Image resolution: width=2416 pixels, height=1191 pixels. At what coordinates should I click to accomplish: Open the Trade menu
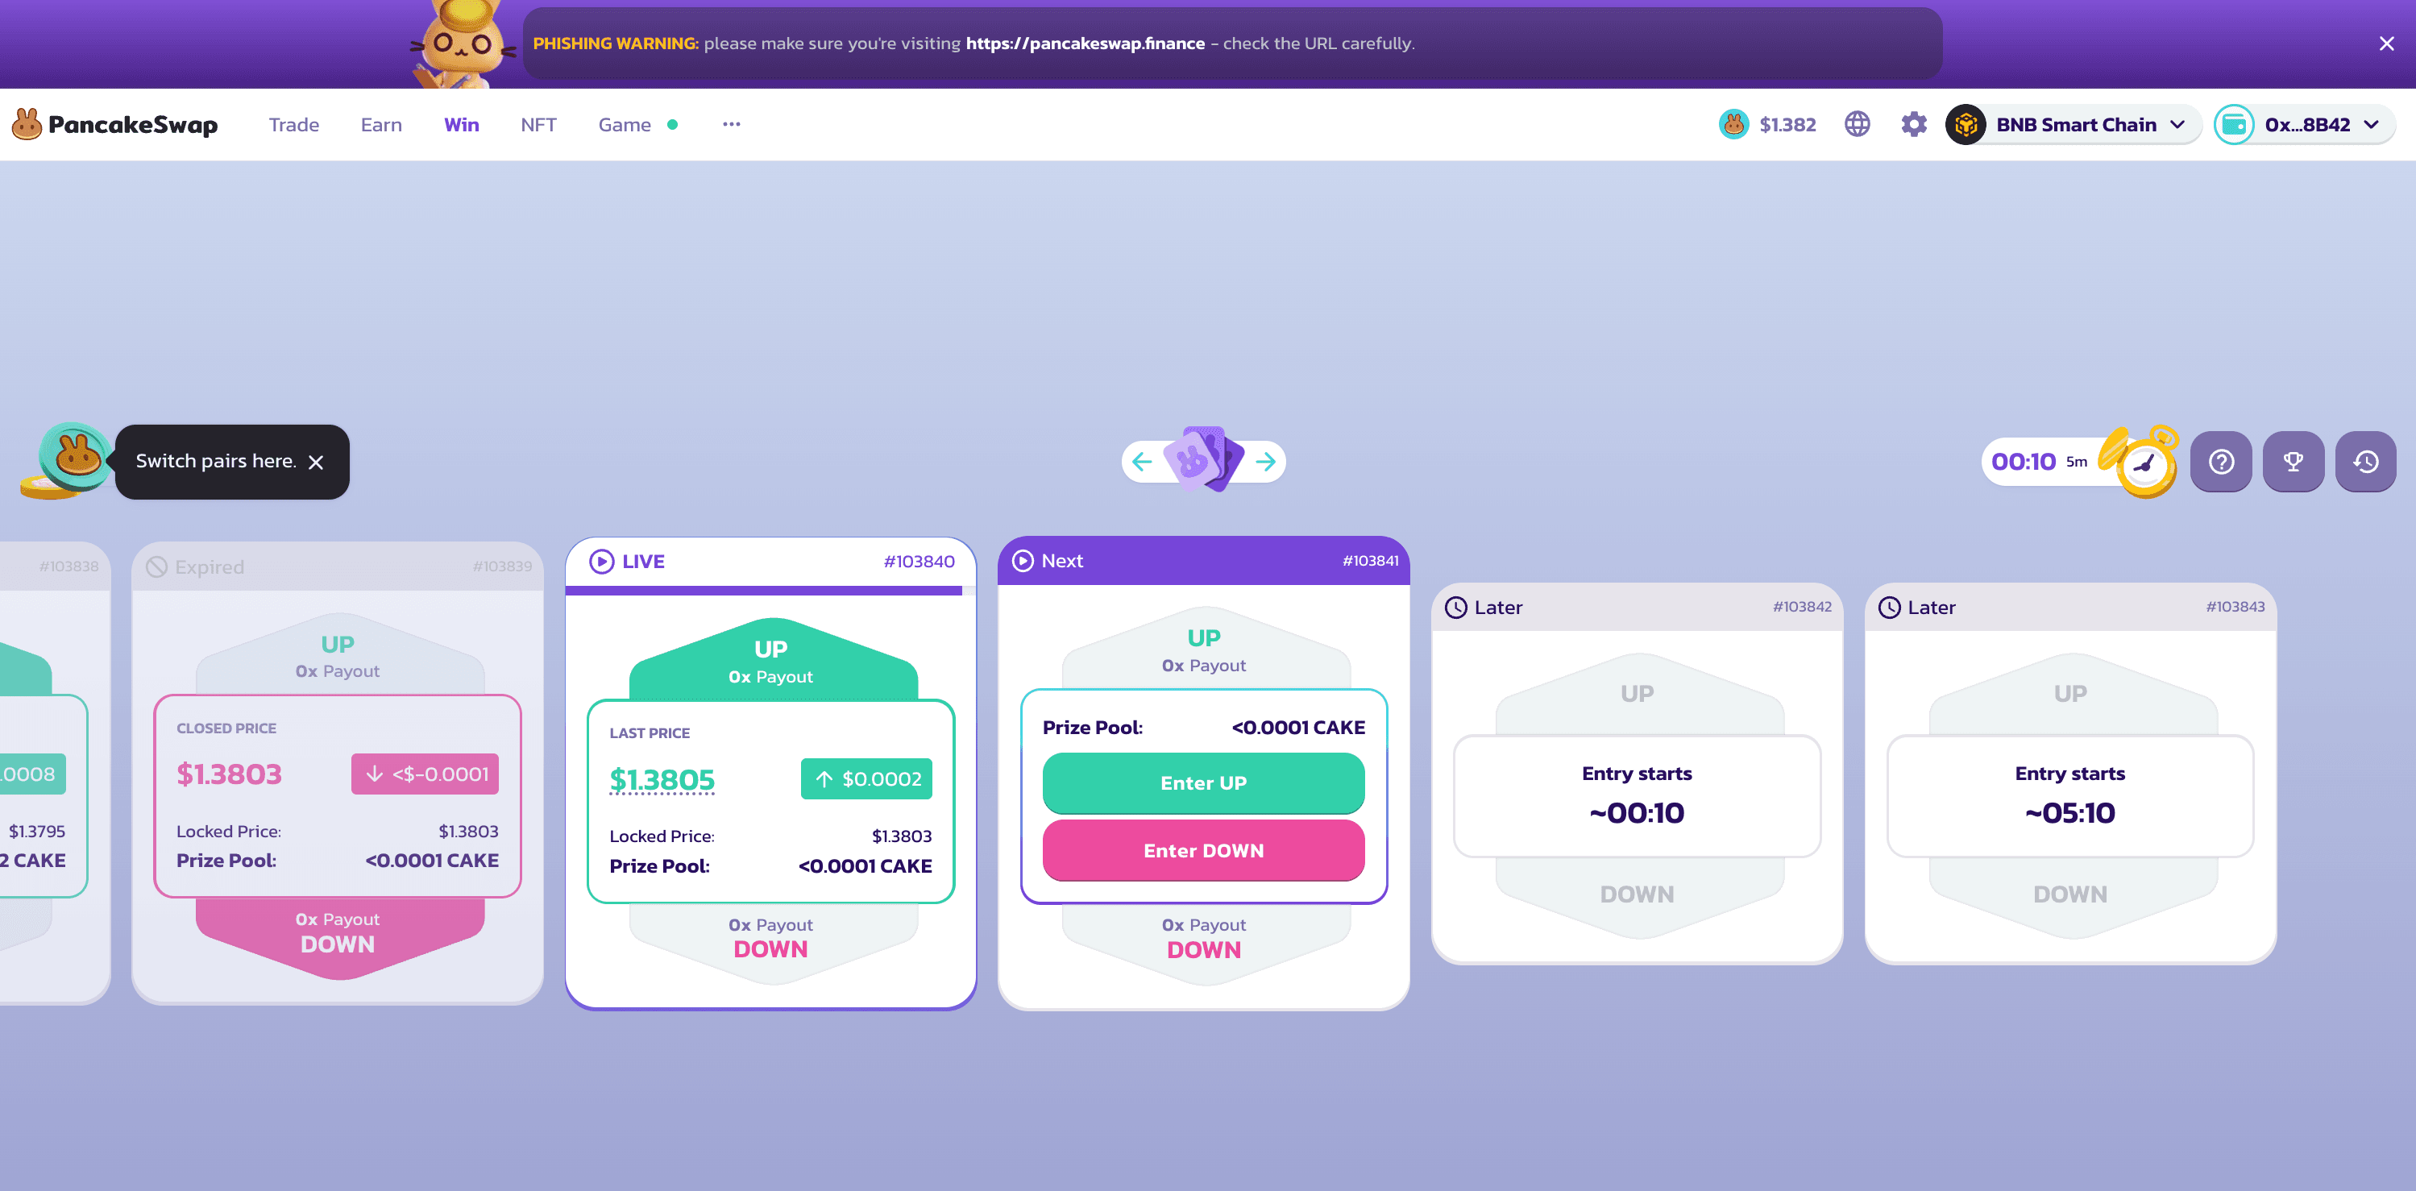tap(293, 125)
